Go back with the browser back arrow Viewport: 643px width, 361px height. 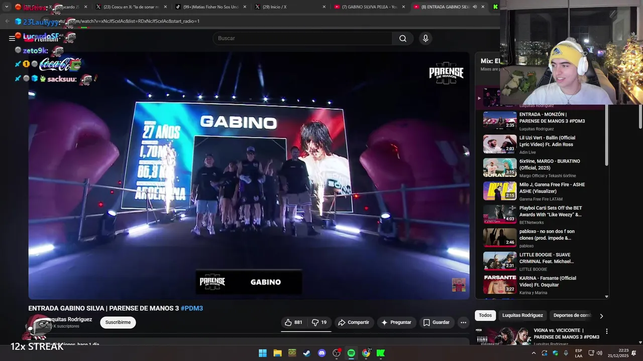(7, 21)
